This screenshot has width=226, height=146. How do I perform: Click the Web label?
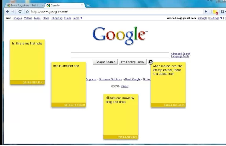8,18
